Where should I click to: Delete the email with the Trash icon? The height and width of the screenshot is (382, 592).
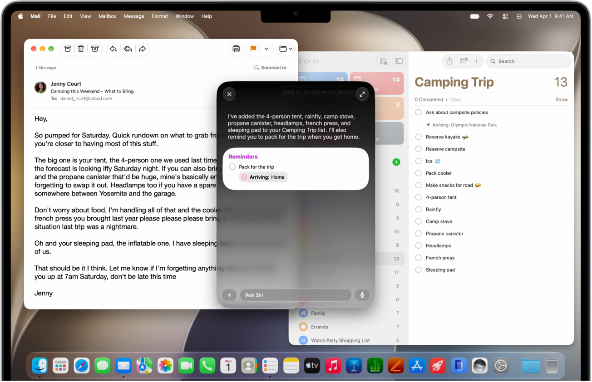[81, 49]
